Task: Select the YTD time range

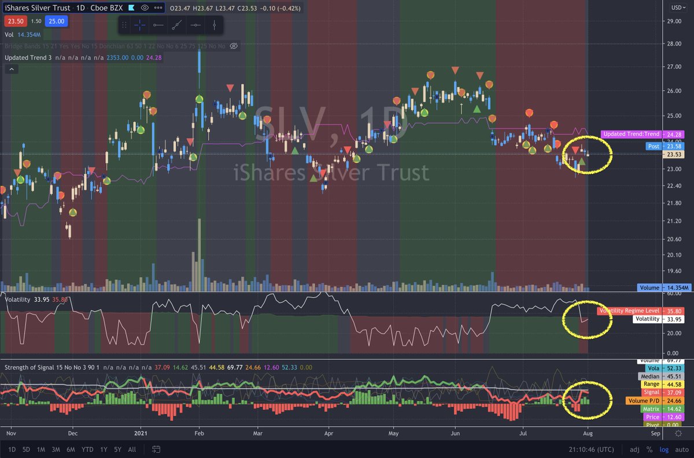Action: [88, 449]
